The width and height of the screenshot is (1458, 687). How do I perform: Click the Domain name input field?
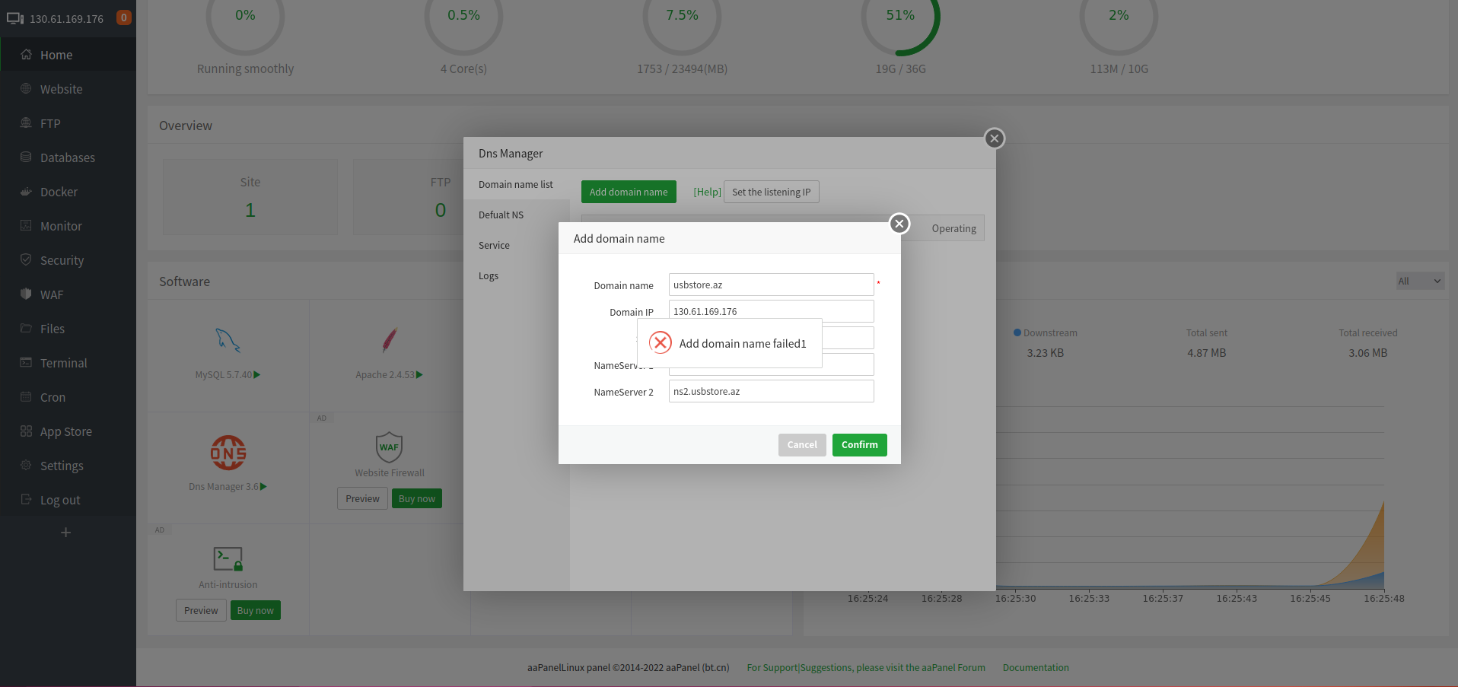[770, 285]
